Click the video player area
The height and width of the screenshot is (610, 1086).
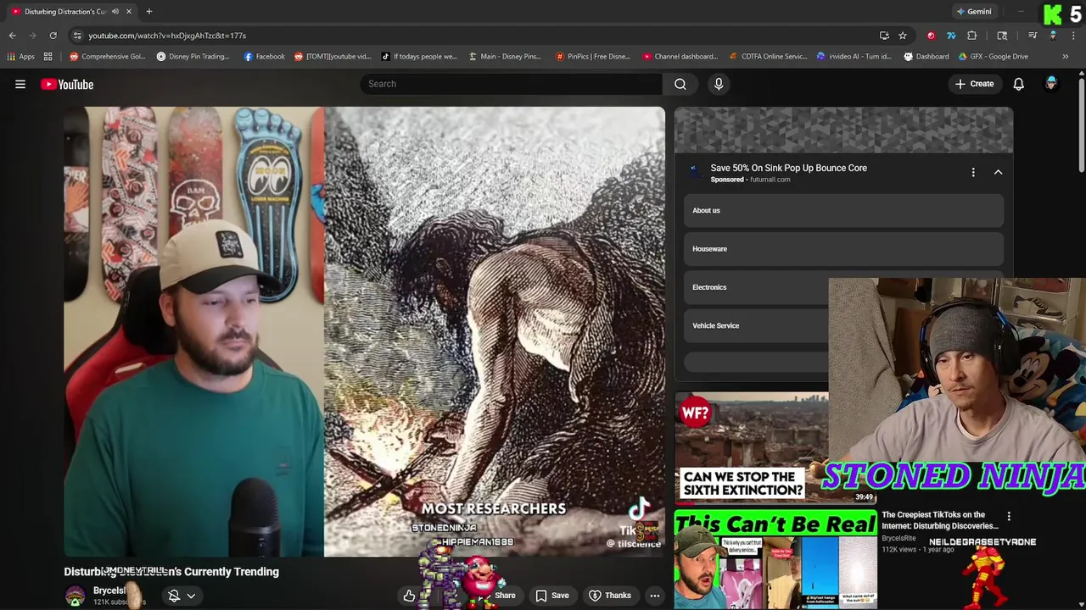pyautogui.click(x=365, y=332)
